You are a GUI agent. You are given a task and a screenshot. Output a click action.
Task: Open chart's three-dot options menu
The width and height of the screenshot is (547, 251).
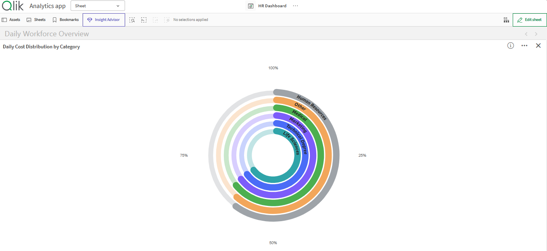pyautogui.click(x=524, y=46)
